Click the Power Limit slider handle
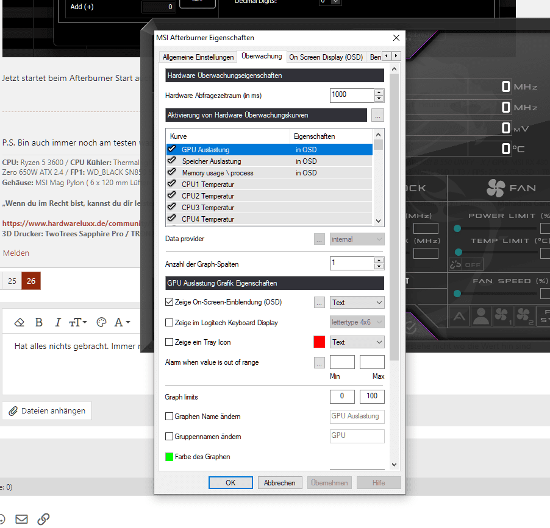 [x=457, y=229]
